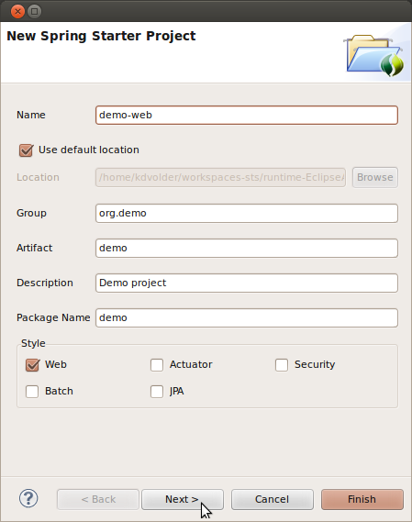Screen dimensions: 412x522
Task: Cancel the New Spring Starter Project wizard
Action: (273, 499)
